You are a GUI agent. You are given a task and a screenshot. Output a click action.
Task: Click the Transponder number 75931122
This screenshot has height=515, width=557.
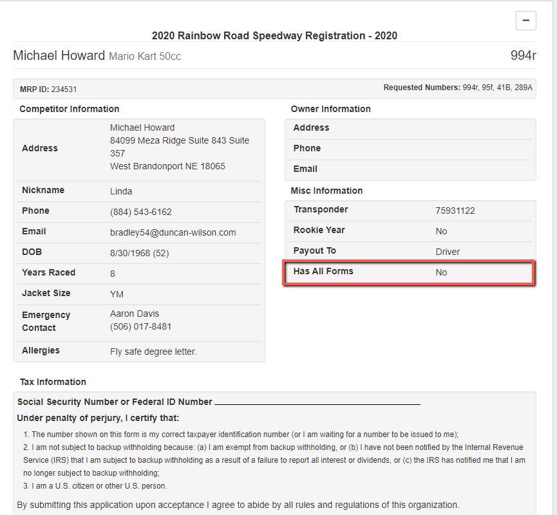pyautogui.click(x=455, y=211)
